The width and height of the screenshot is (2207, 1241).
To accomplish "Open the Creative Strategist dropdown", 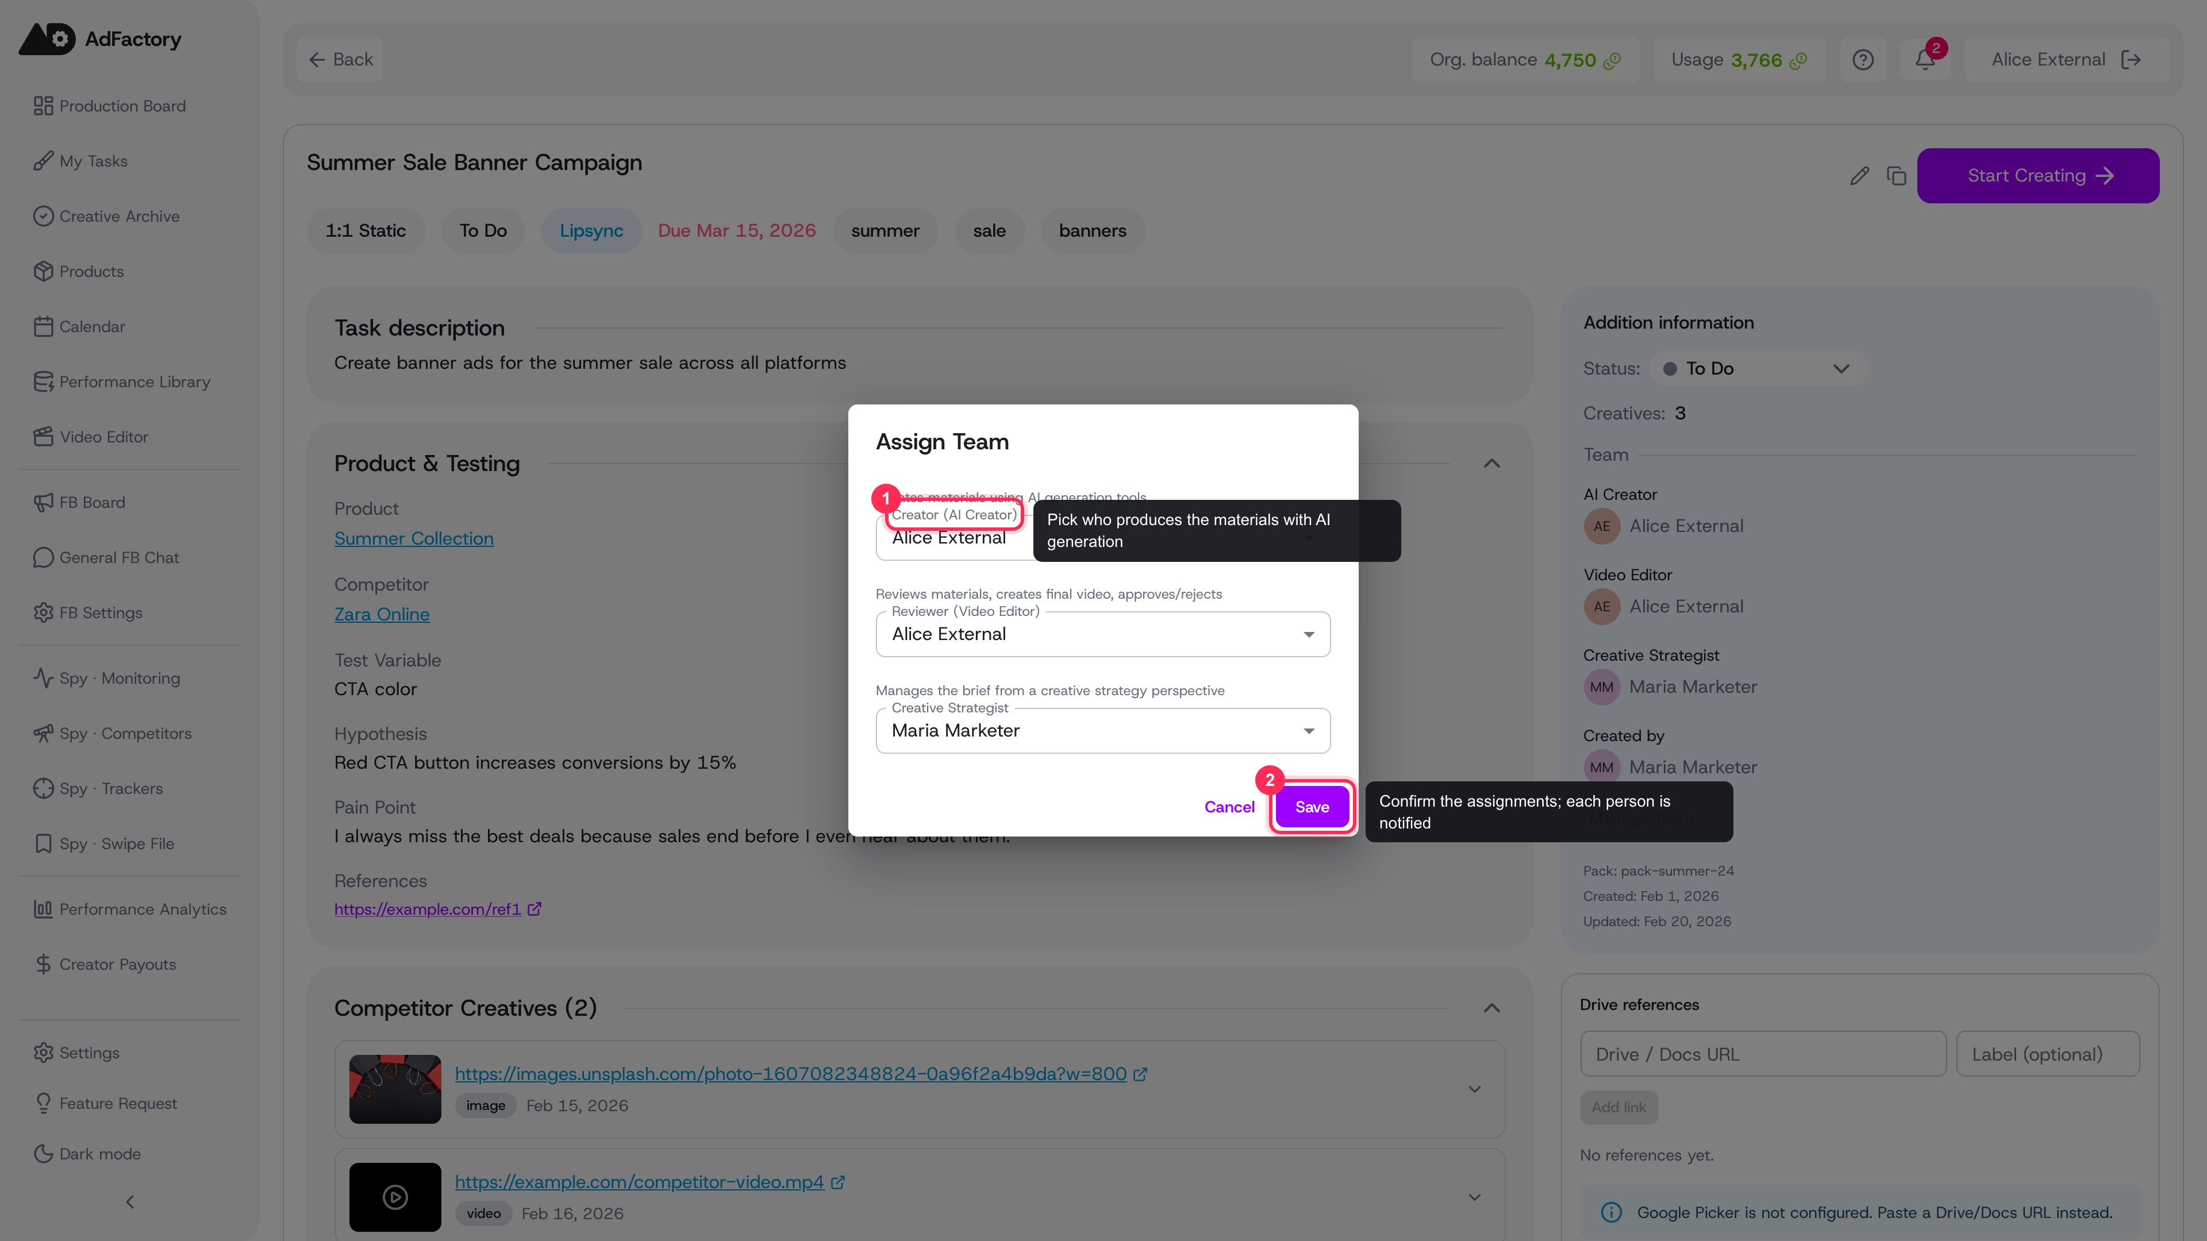I will tap(1103, 731).
